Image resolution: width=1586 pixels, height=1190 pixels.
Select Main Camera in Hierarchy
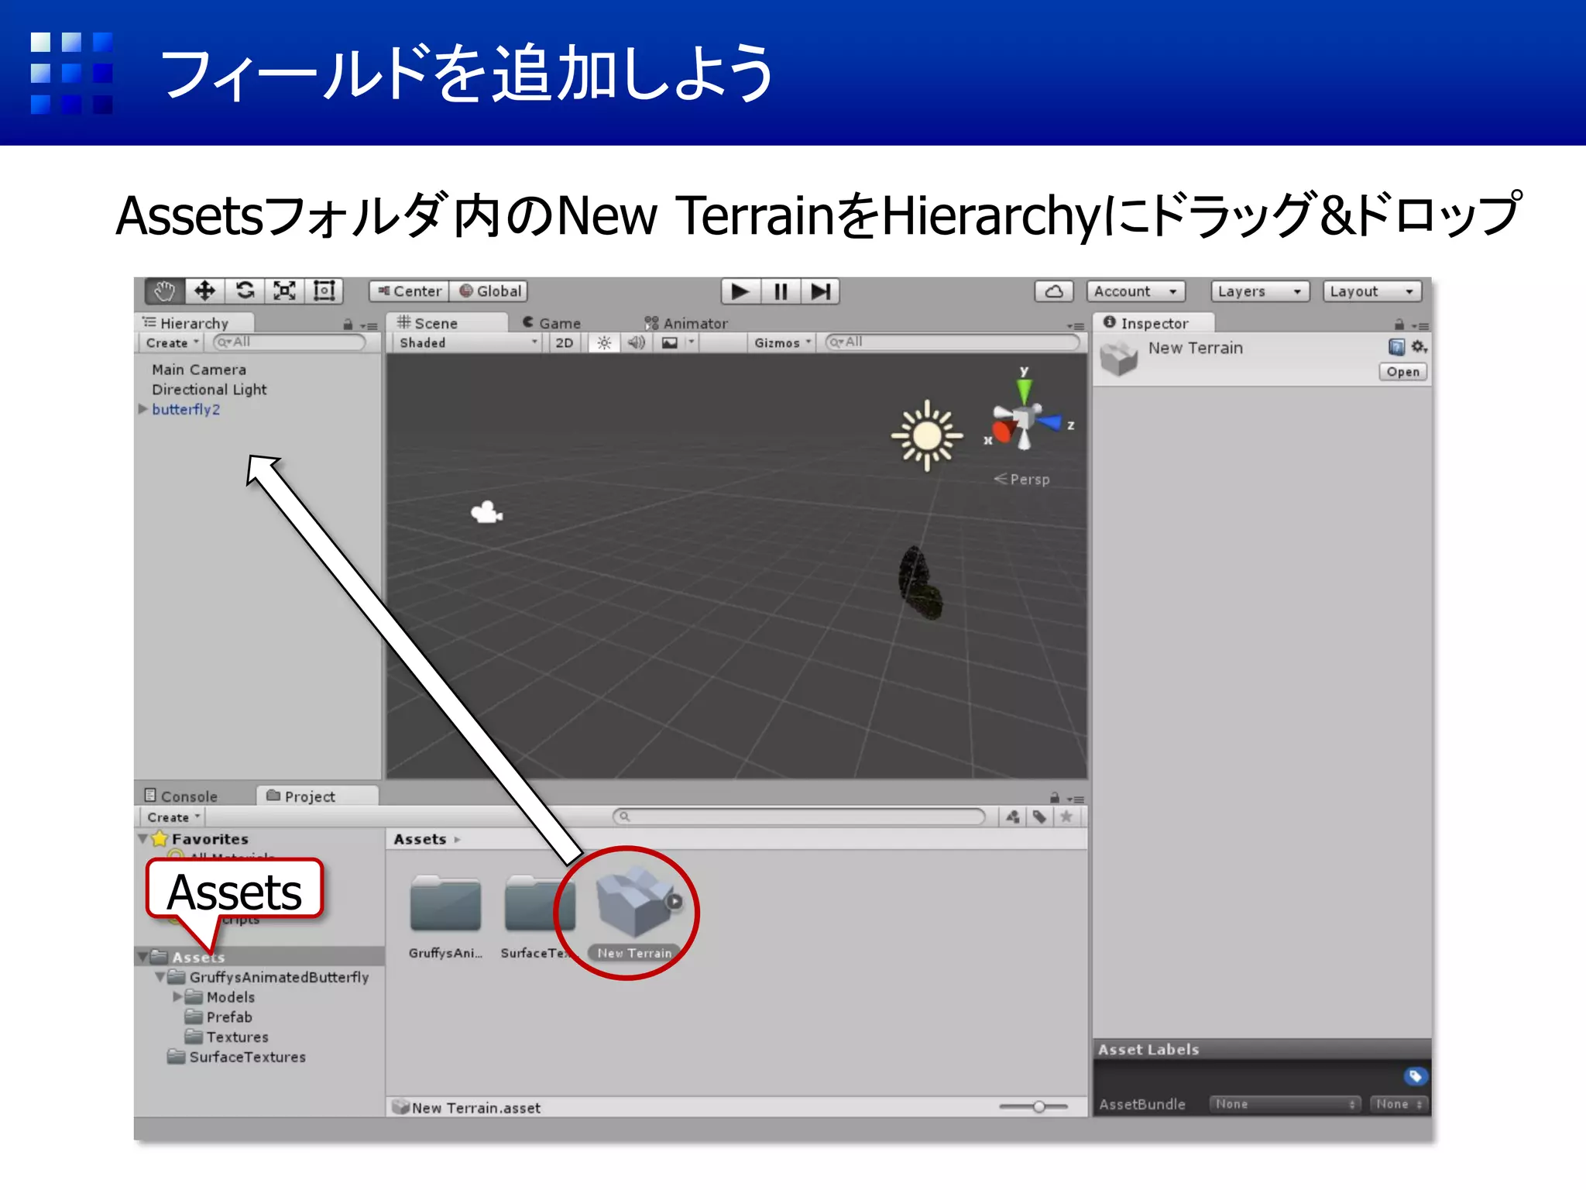click(x=199, y=370)
